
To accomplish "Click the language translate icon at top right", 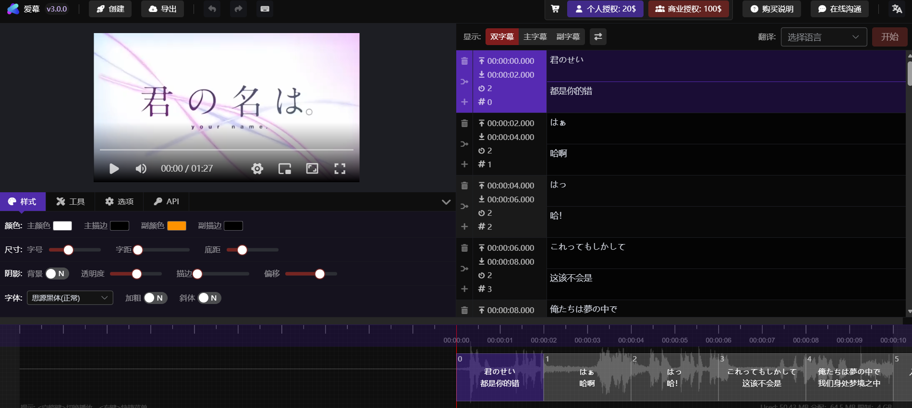I will (897, 9).
